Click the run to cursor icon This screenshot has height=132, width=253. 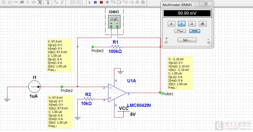pyautogui.click(x=131, y=2)
